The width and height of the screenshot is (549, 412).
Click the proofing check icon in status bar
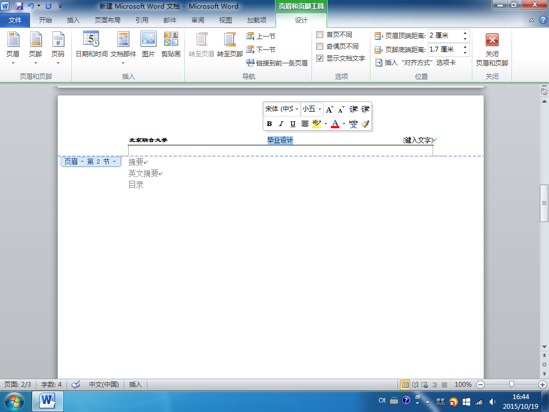[76, 385]
